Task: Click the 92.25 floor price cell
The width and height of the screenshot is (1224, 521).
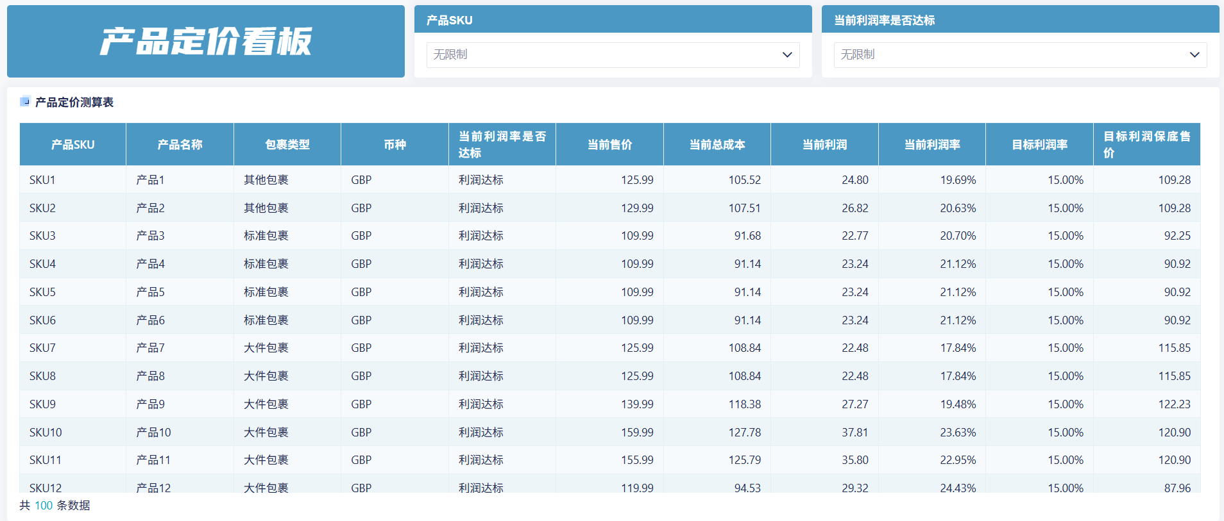Action: pos(1147,236)
